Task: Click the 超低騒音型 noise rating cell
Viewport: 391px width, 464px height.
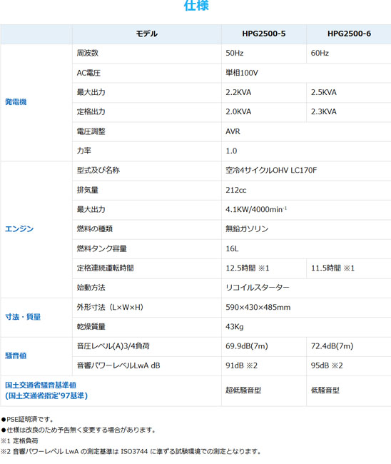Action: pos(264,390)
